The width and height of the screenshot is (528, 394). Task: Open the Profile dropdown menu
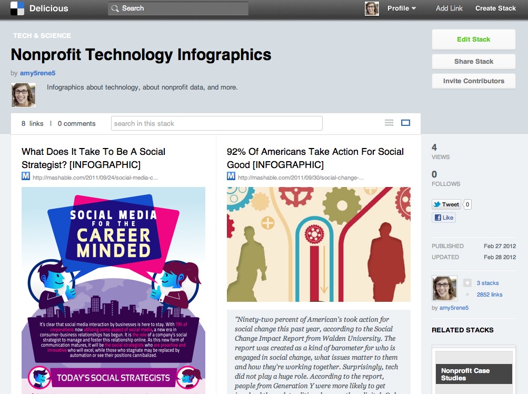pos(401,8)
